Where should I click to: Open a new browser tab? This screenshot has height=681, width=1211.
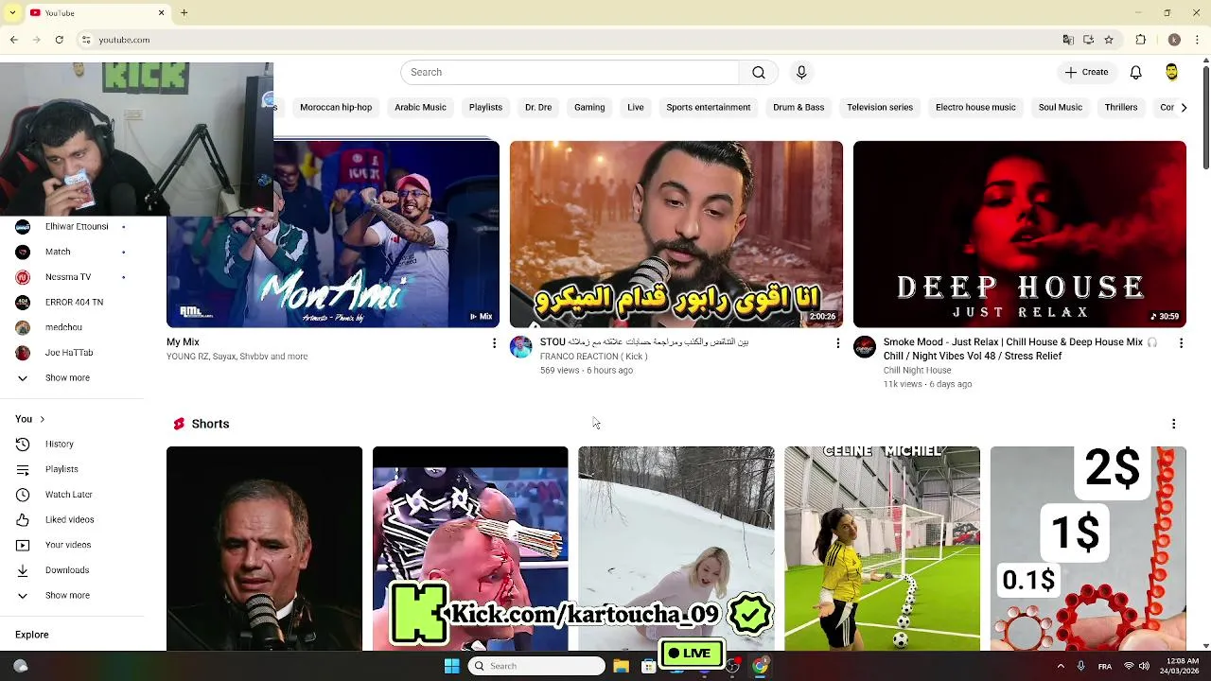pyautogui.click(x=184, y=13)
